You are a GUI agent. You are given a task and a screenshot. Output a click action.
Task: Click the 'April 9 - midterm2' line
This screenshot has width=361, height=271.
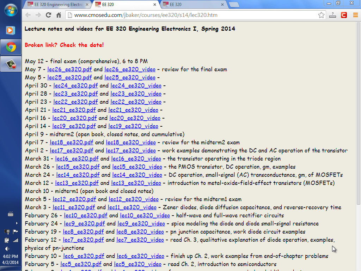(x=104, y=134)
